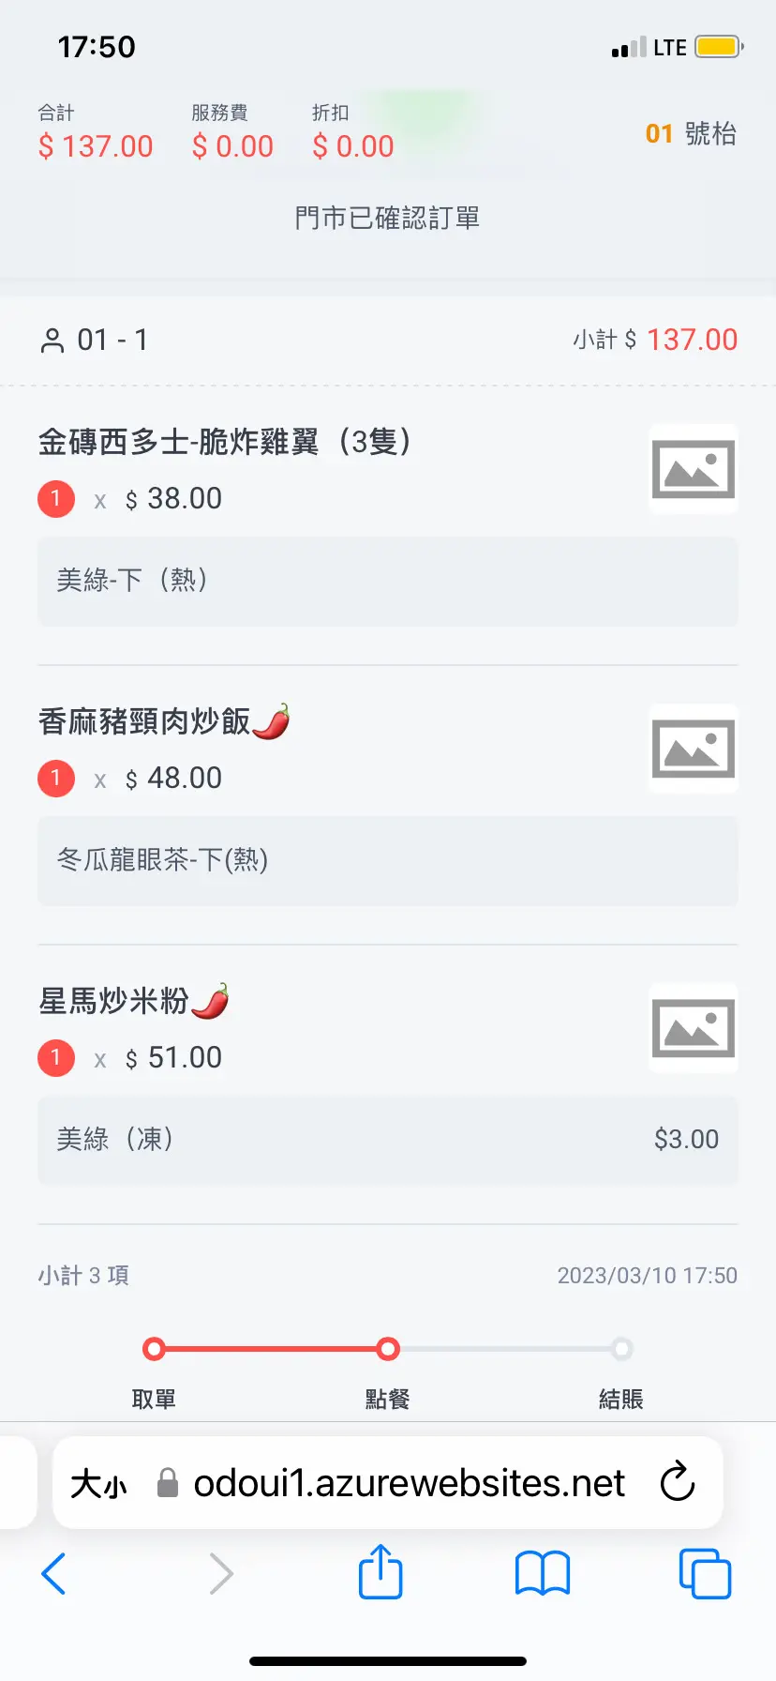The height and width of the screenshot is (1681, 776).
Task: Select the 結賬 progress step
Action: [x=620, y=1350]
